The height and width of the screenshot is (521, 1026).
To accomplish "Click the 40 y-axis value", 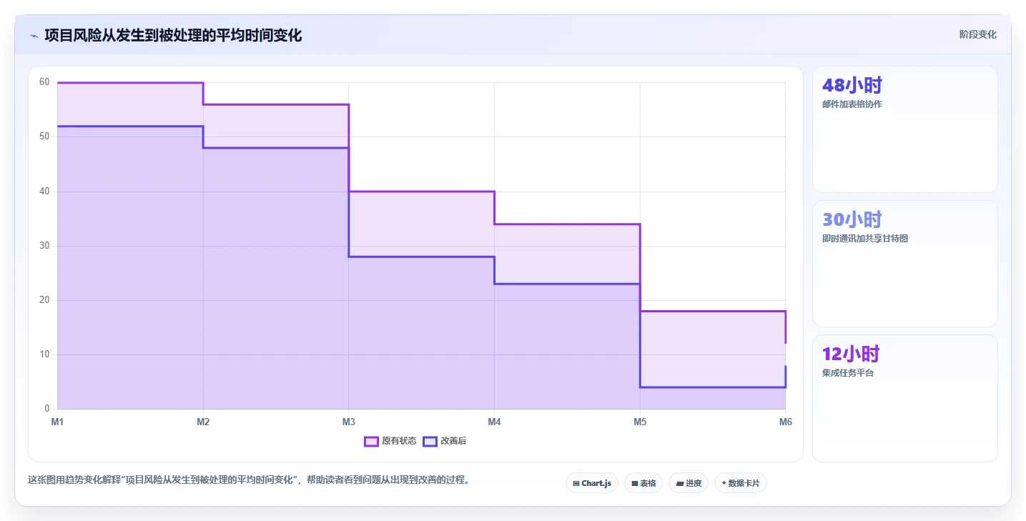I will pyautogui.click(x=44, y=192).
